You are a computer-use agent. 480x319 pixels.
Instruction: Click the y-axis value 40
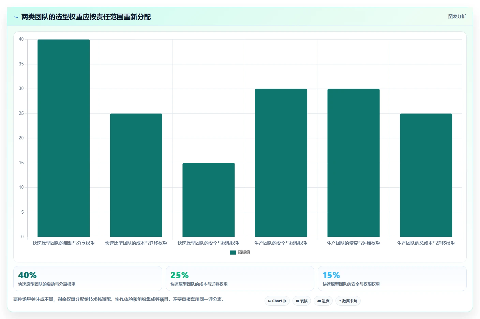pyautogui.click(x=21, y=39)
